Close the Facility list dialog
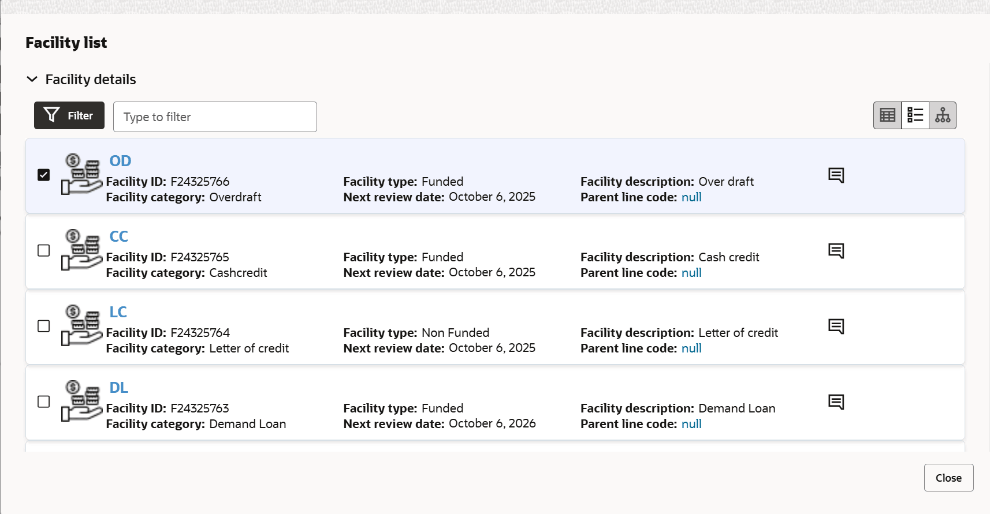 pos(948,478)
